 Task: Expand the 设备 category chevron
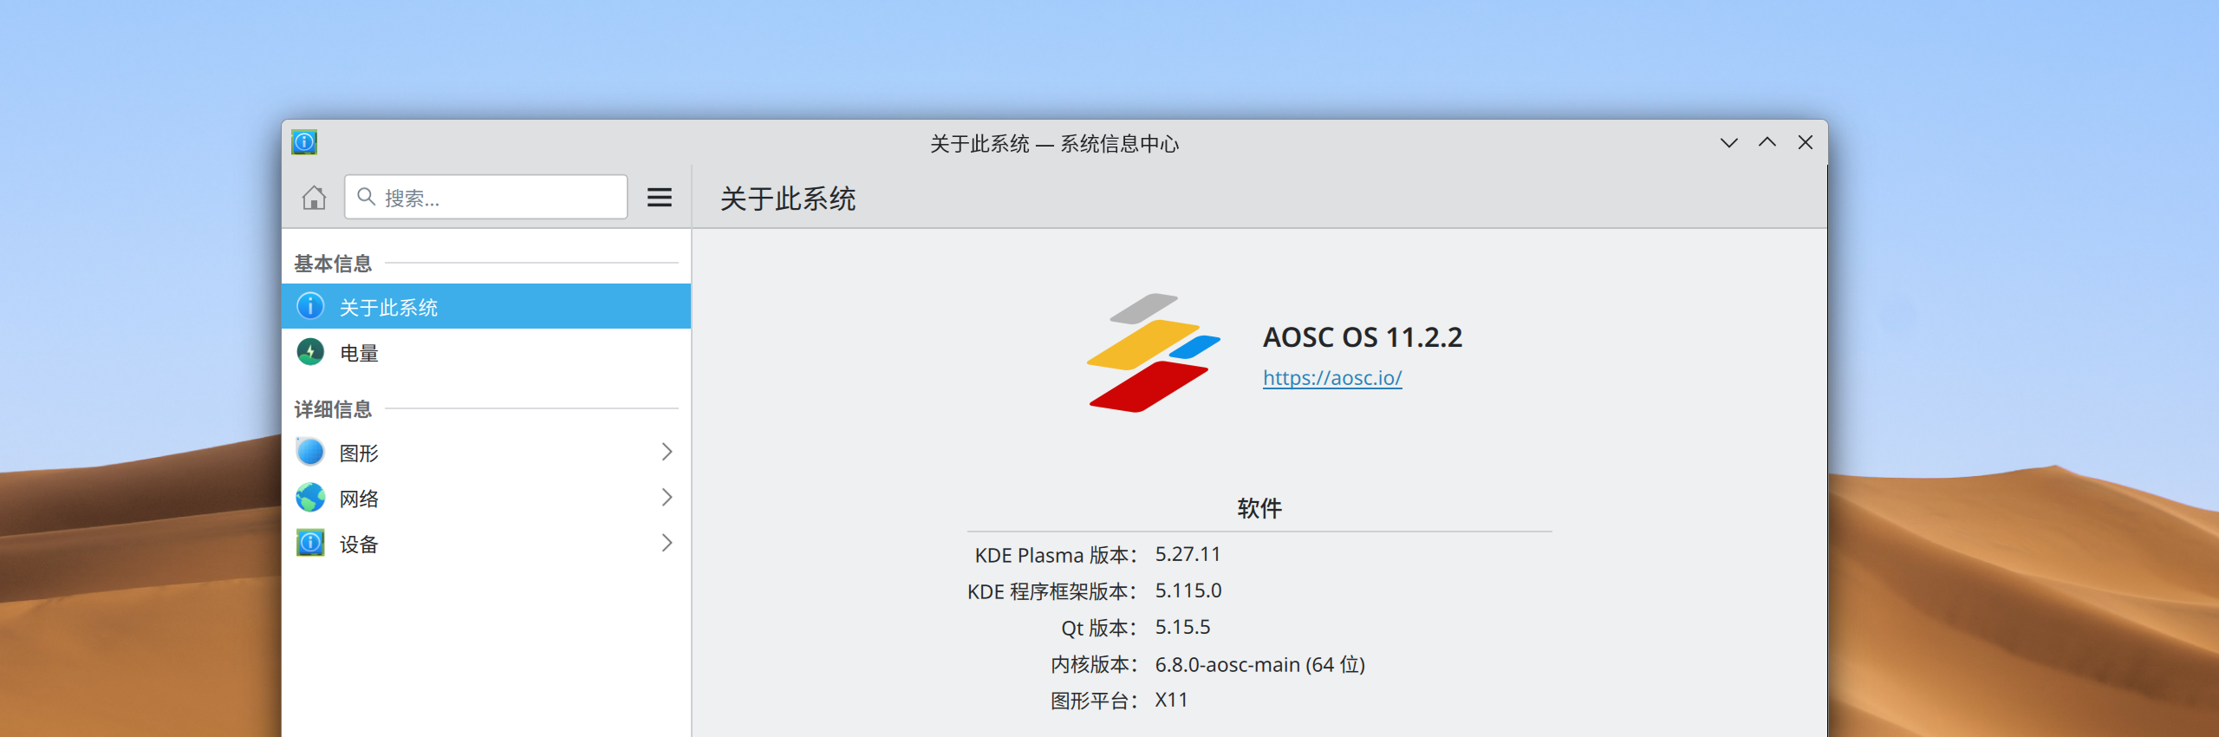tap(667, 544)
